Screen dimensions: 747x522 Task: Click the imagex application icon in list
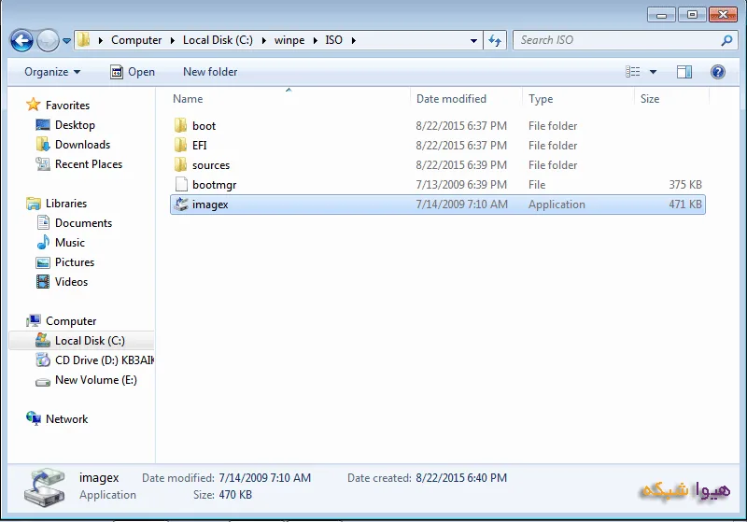click(x=181, y=205)
